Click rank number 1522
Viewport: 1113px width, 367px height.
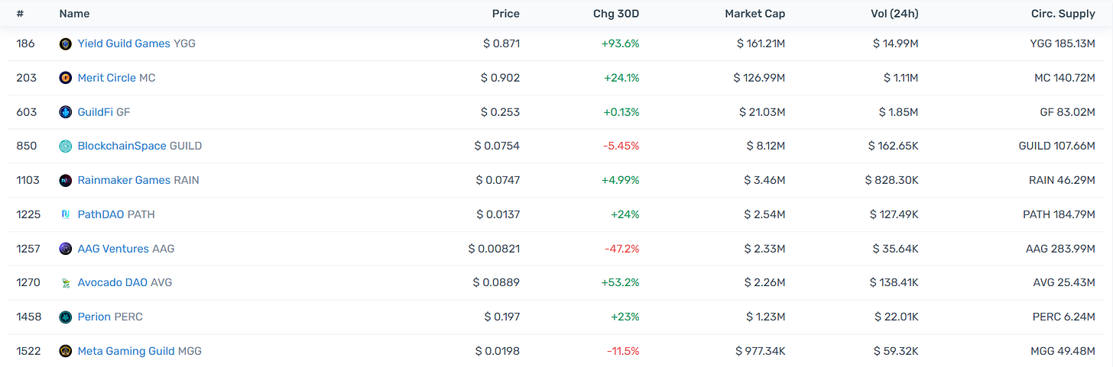(29, 351)
